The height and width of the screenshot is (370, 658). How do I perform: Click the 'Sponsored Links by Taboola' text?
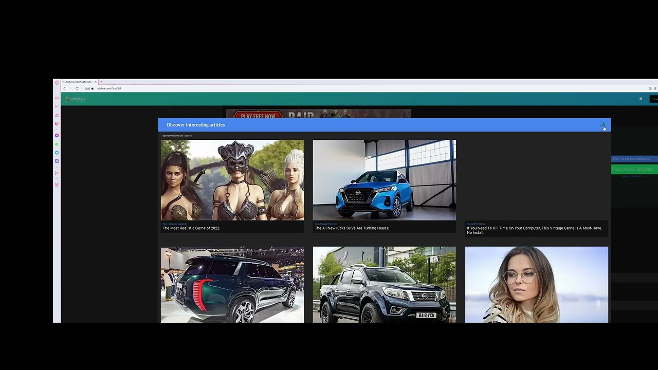click(177, 136)
